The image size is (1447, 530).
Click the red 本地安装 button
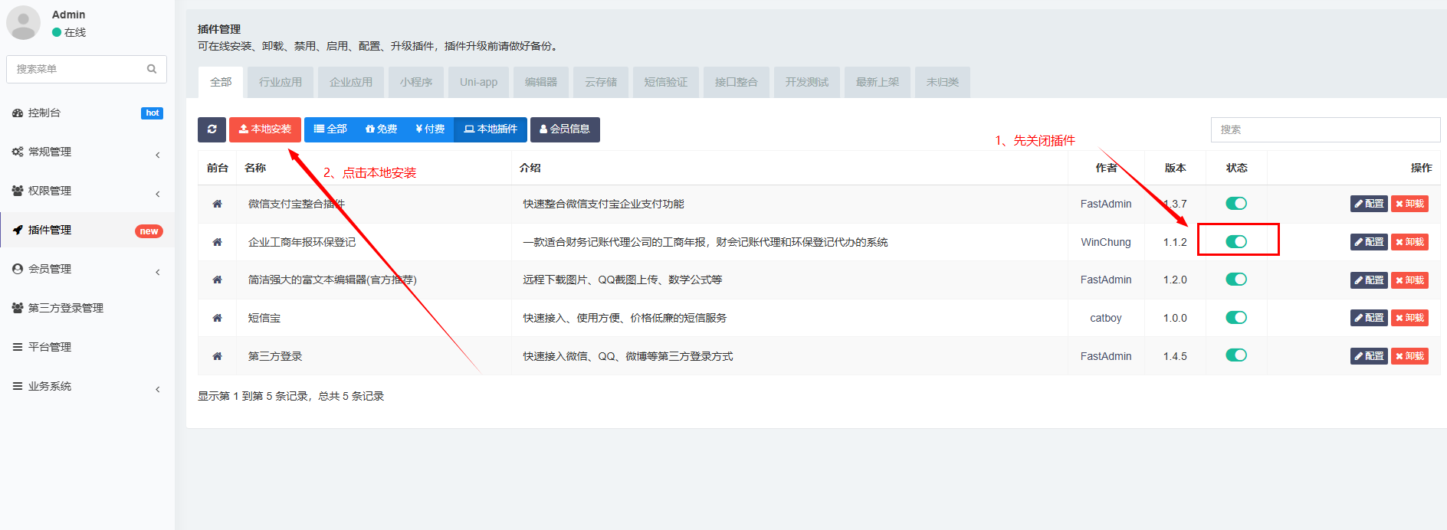265,129
